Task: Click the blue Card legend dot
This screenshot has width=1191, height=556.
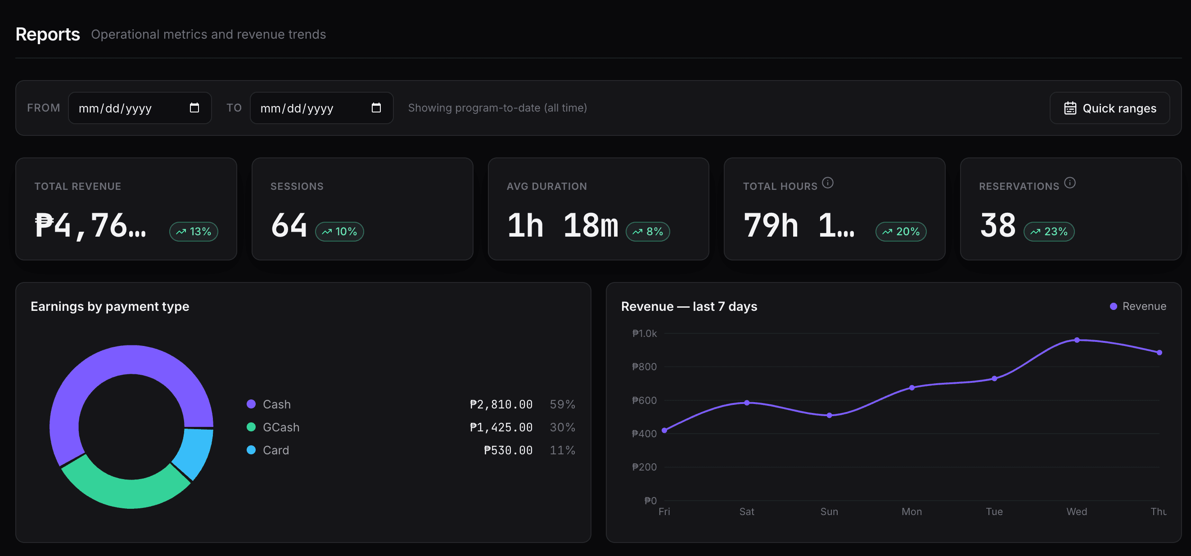Action: pos(251,450)
